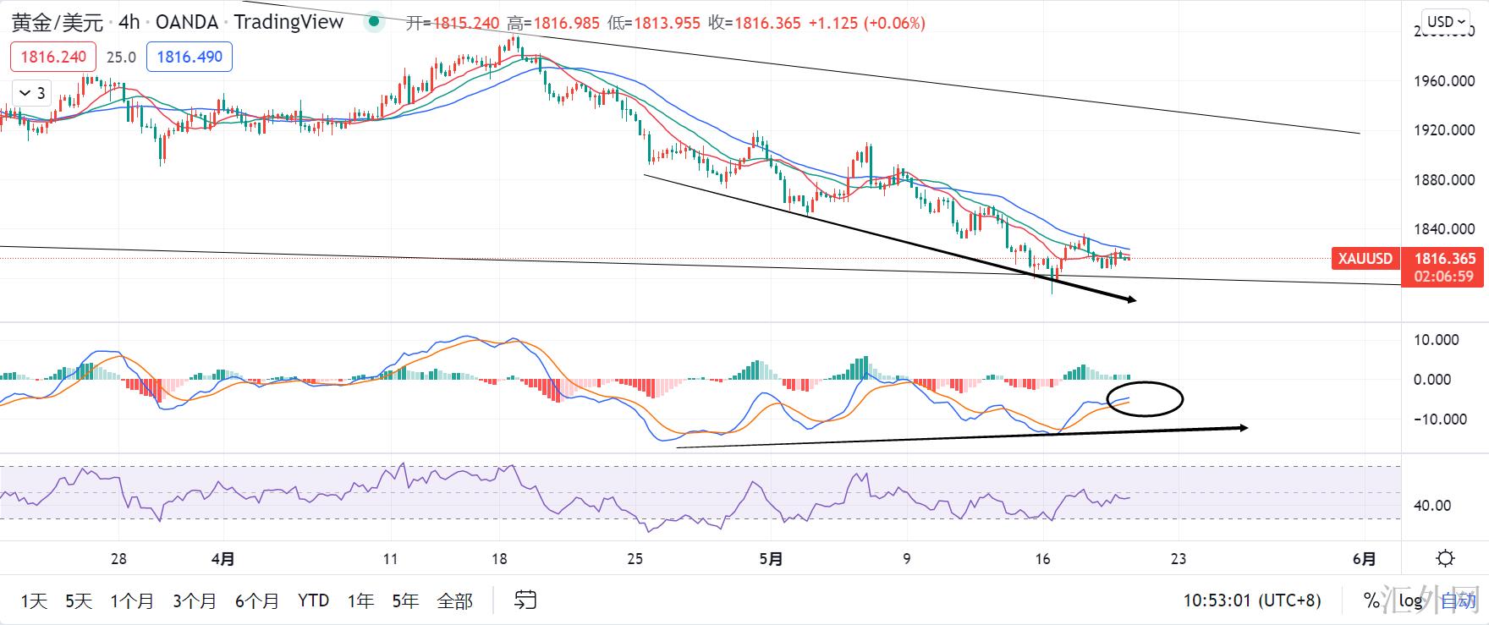
Task: Switch to the YTD time range
Action: pyautogui.click(x=313, y=600)
